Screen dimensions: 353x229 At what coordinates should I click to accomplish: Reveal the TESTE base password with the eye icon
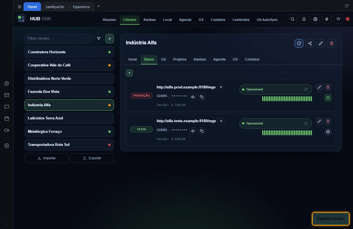(193, 131)
